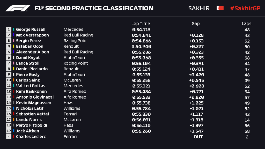Click Sebastian Vettel's red team color bar
265x149 pixels.
[14, 114]
